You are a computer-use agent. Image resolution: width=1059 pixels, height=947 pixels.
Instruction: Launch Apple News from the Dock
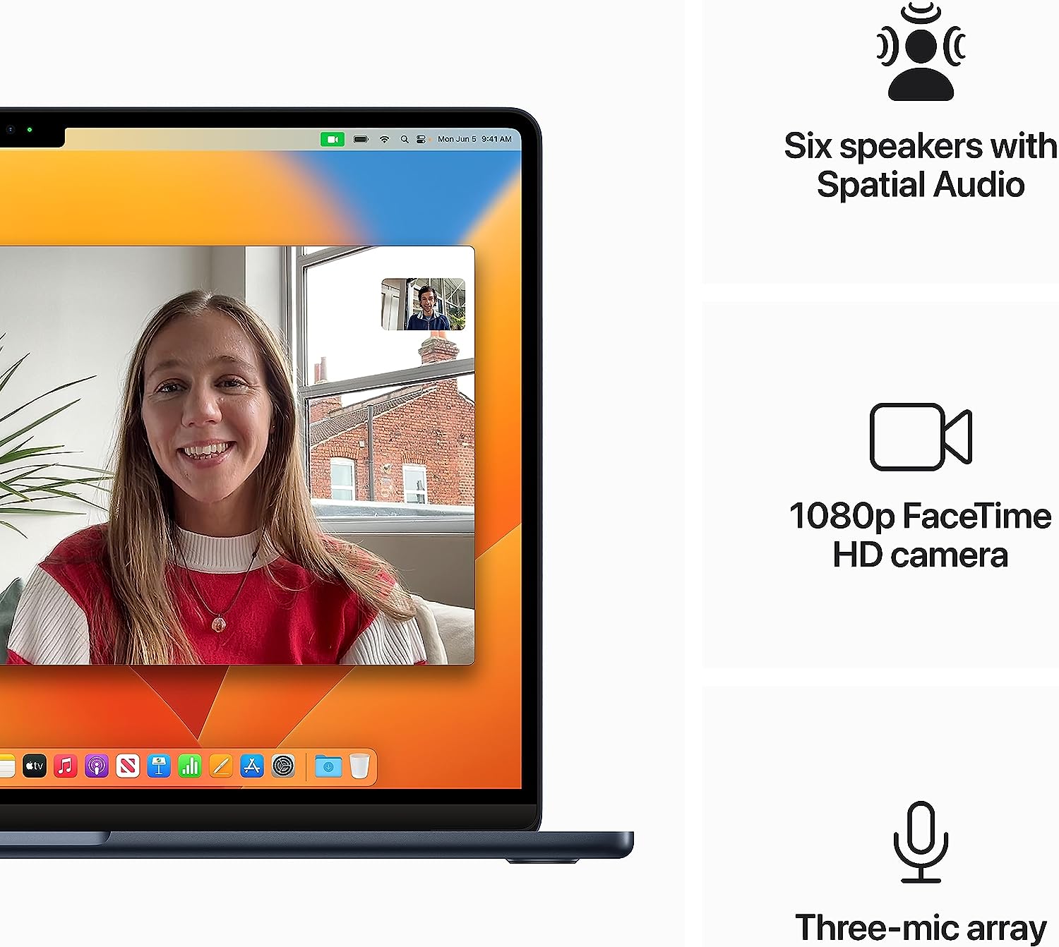click(129, 767)
